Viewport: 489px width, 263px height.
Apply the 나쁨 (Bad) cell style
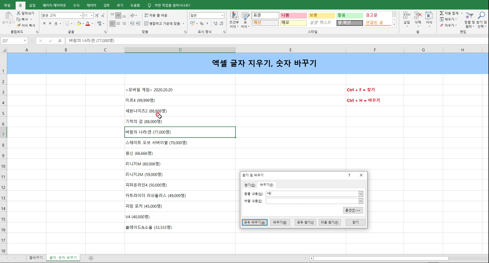(x=293, y=15)
